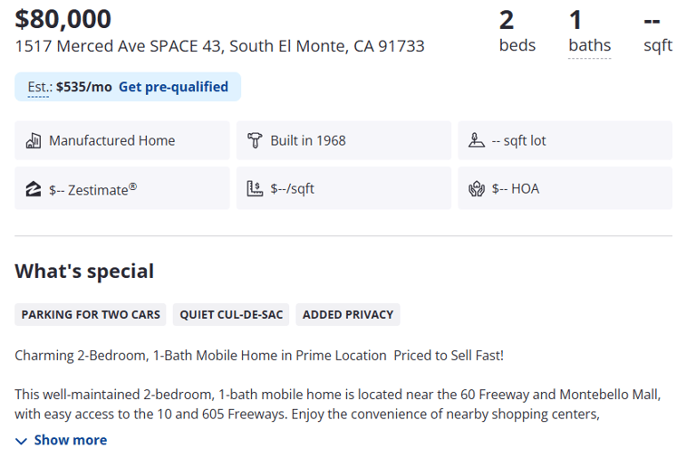Click the Zillow logo icon beside Zestimate
The image size is (696, 468).
[x=34, y=189]
